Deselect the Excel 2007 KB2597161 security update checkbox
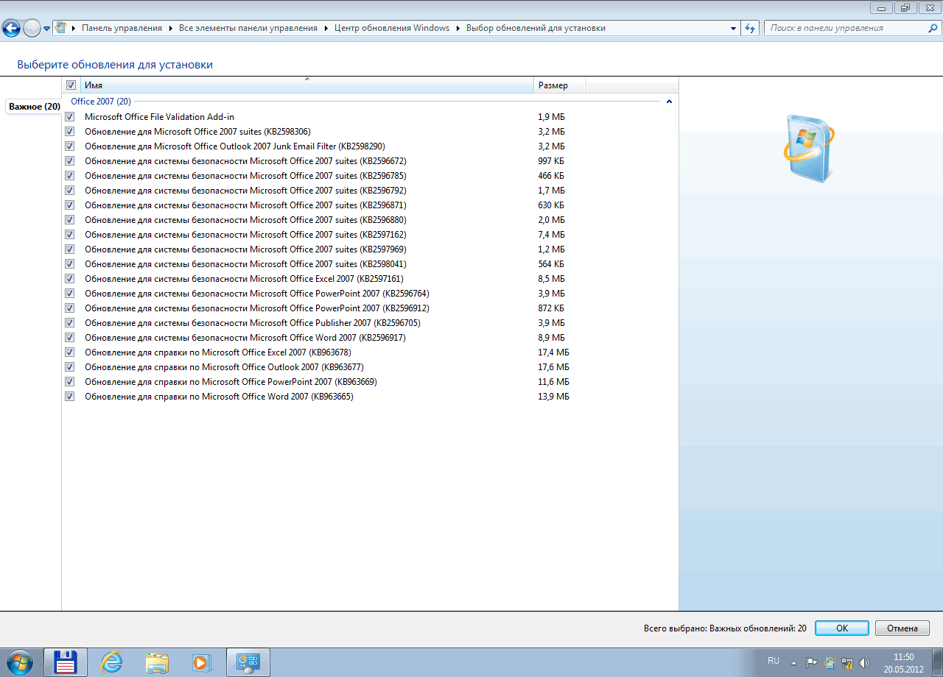Viewport: 943px width, 677px height. coord(70,279)
